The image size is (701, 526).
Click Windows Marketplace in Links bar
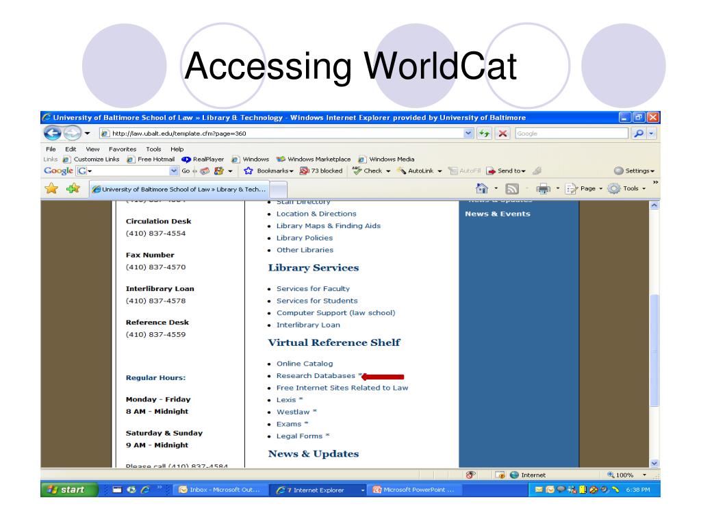coord(314,159)
